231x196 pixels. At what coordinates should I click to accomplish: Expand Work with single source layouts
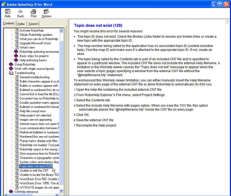coord(34,69)
